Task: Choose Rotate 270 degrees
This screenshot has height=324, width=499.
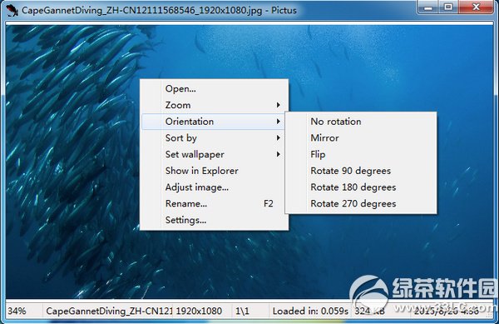Action: (361, 203)
